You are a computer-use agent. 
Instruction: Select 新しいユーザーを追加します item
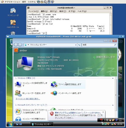pos(30,93)
